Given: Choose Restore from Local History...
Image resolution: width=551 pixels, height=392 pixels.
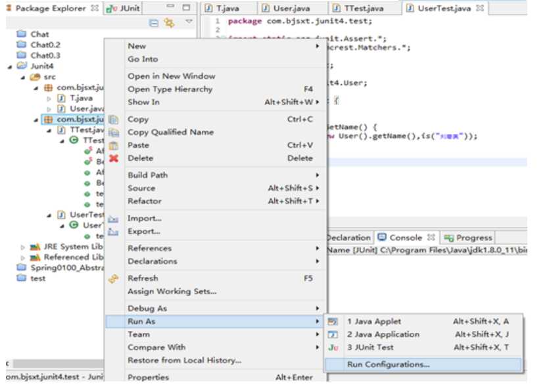Looking at the screenshot, I should tap(216, 360).
